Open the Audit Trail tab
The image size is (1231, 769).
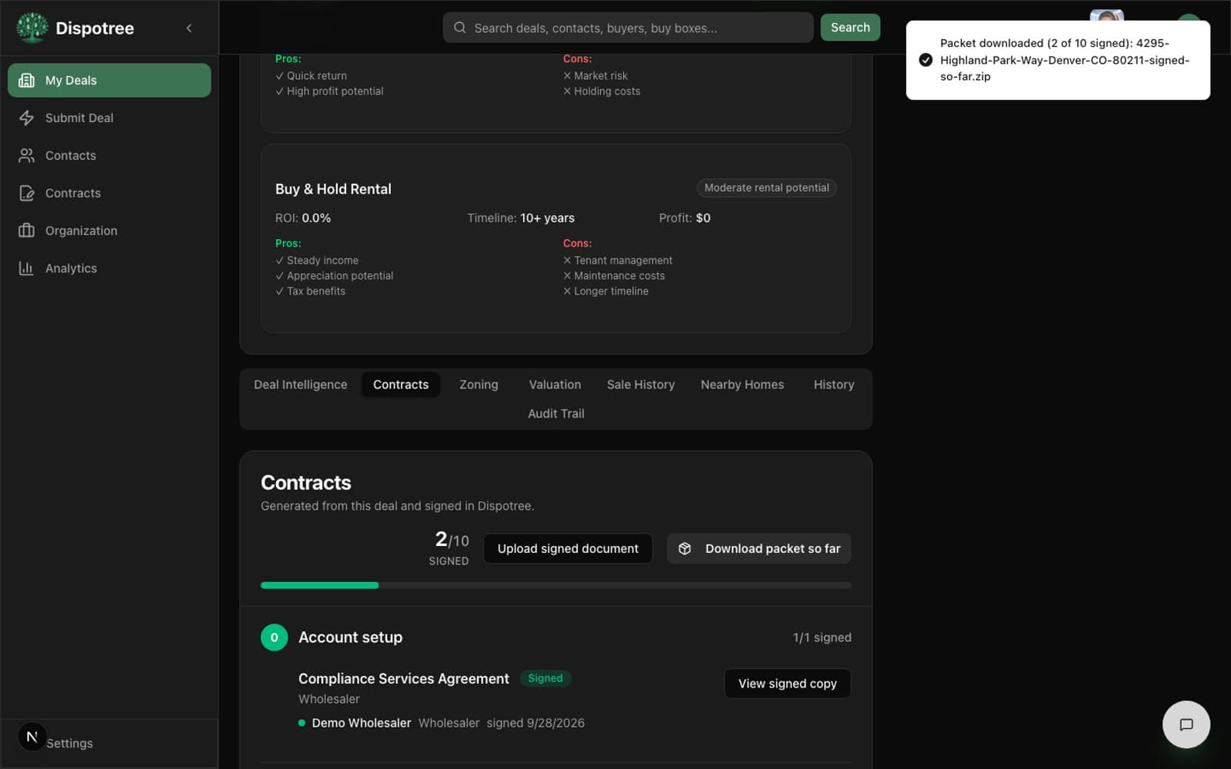click(x=556, y=414)
